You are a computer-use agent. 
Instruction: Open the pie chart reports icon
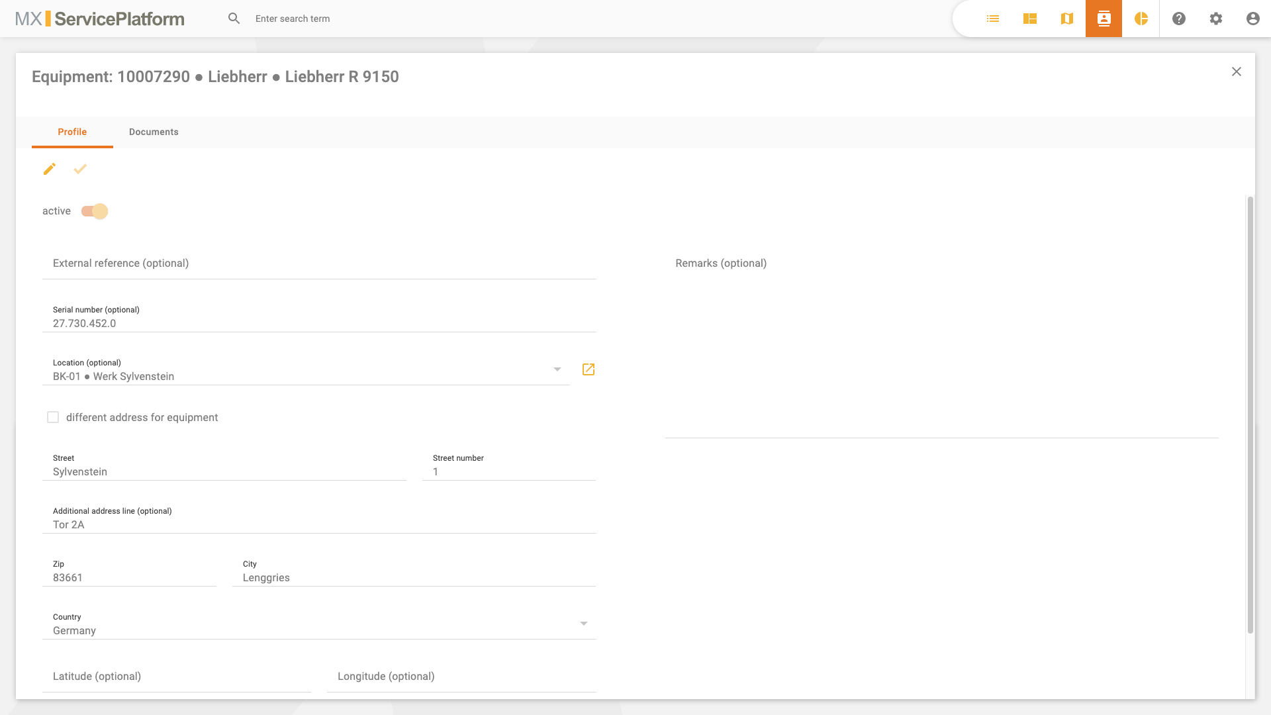(1141, 19)
